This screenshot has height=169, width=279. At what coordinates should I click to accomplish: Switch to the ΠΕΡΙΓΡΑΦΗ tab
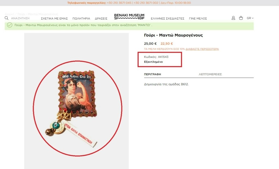[x=153, y=74]
